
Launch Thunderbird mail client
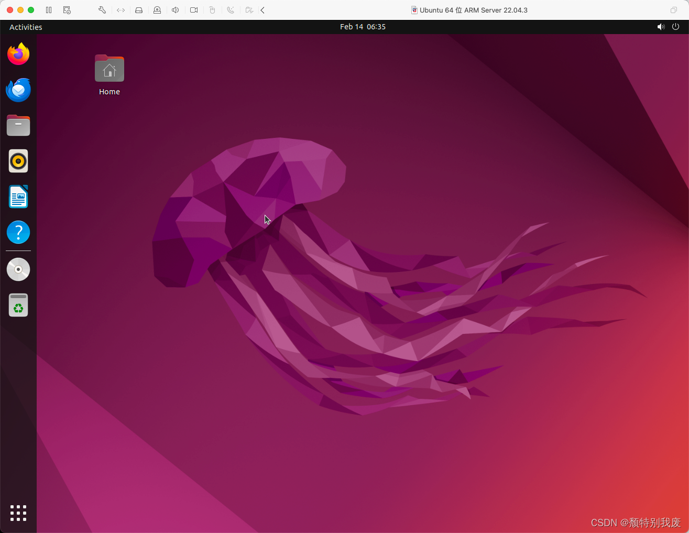(x=18, y=90)
